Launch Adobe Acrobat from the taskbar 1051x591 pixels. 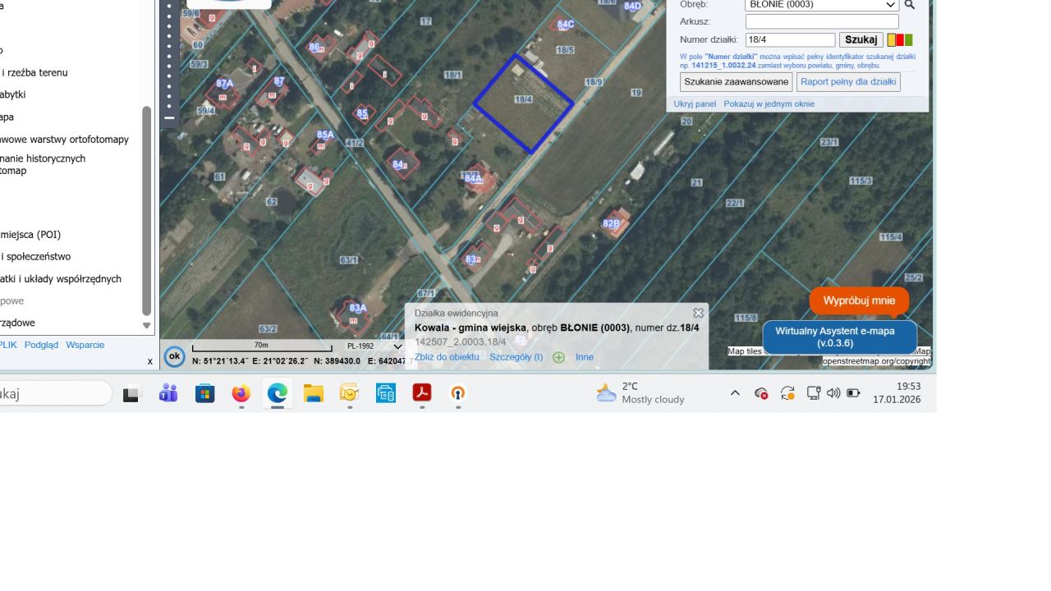(422, 394)
